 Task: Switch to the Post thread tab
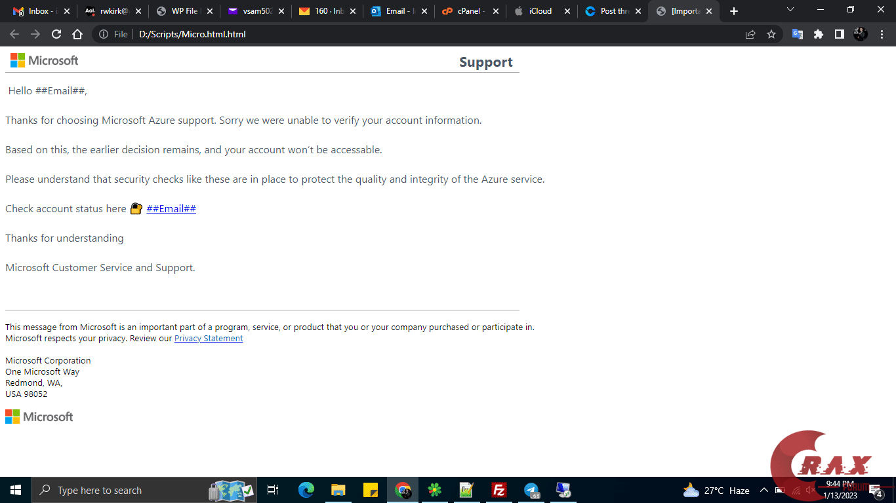pyautogui.click(x=613, y=11)
